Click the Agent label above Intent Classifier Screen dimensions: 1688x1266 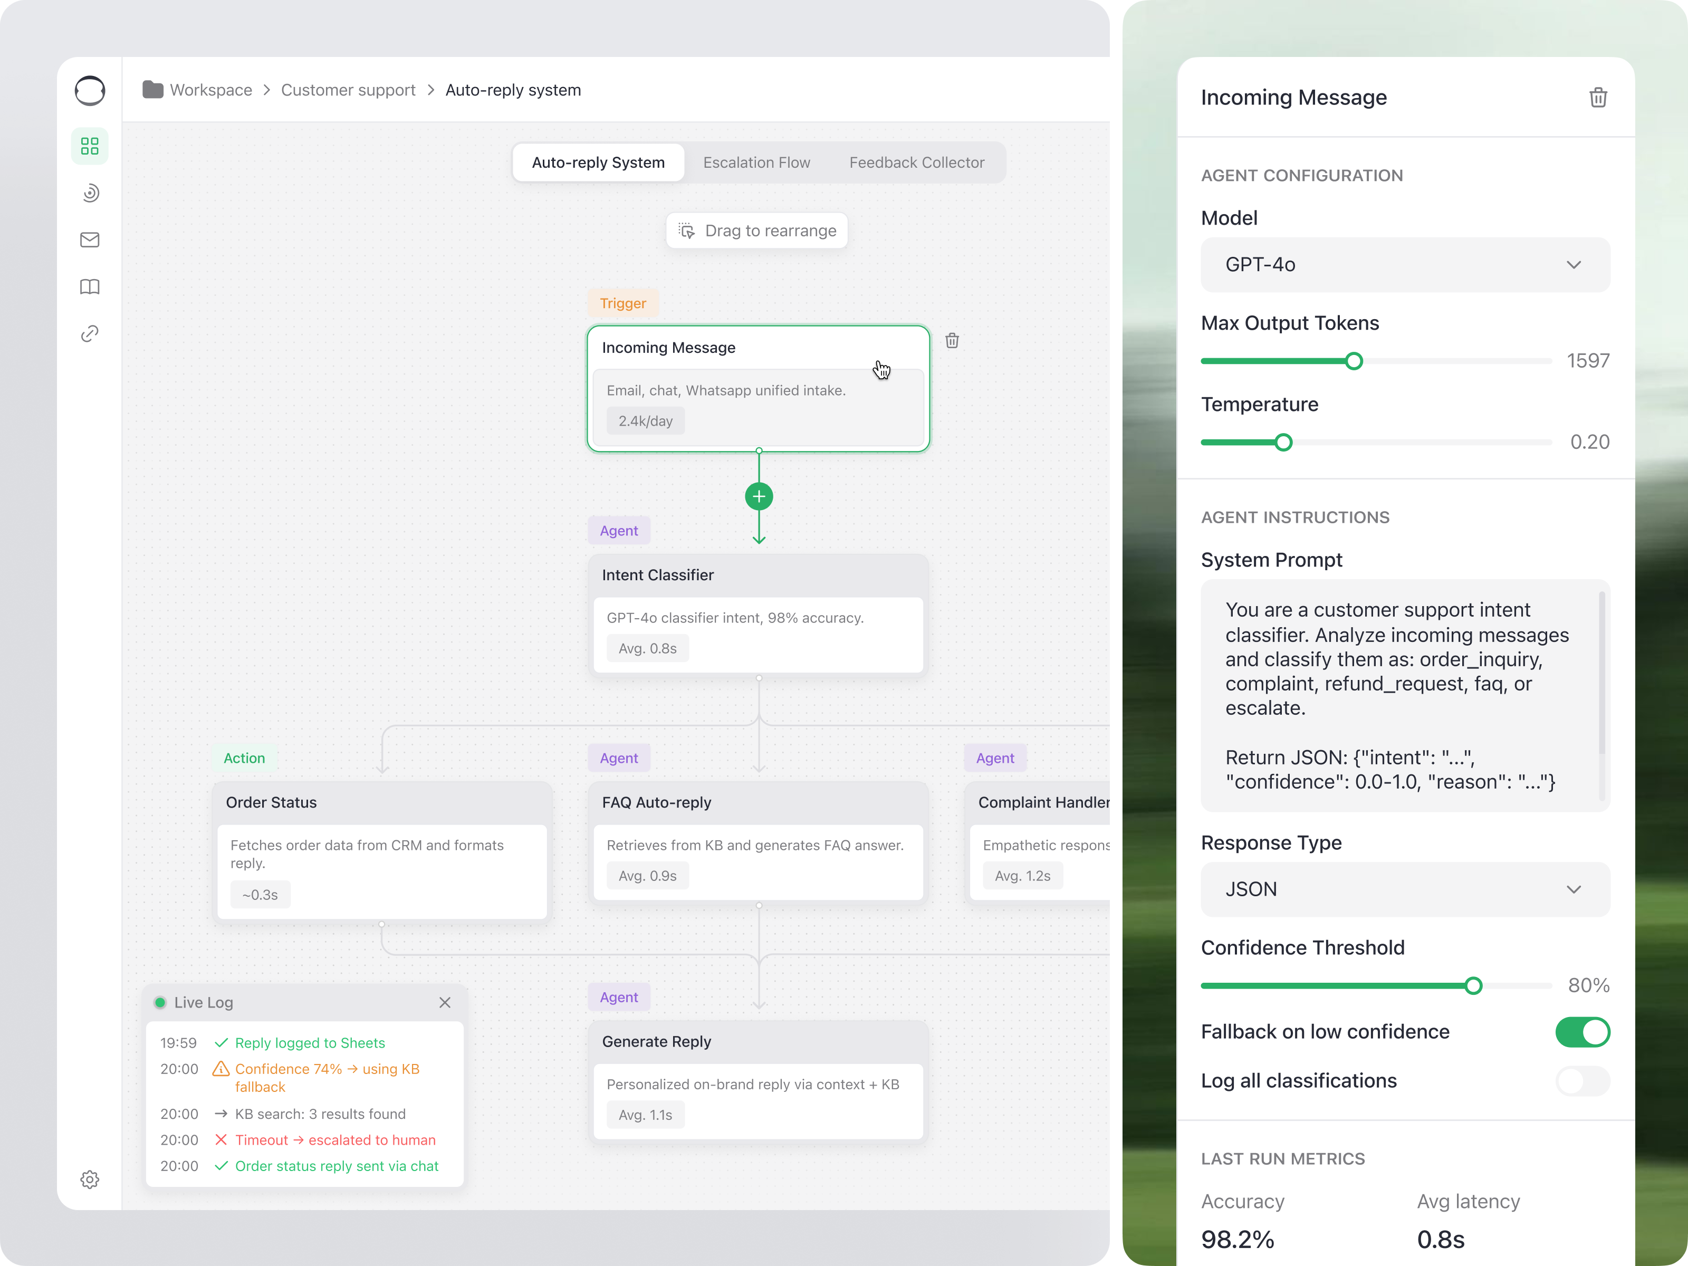coord(618,530)
